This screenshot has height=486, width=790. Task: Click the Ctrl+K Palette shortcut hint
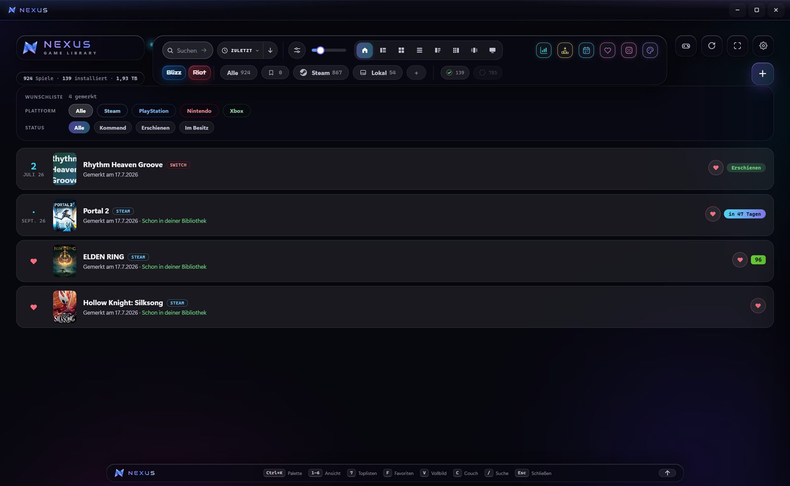283,473
